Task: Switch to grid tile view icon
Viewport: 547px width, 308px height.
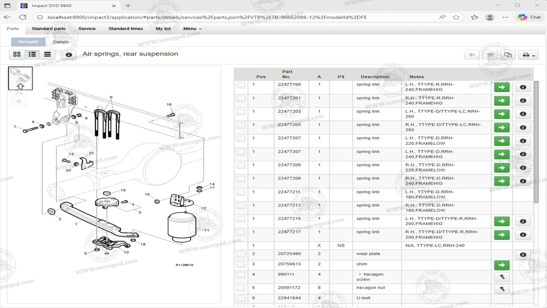Action: [x=17, y=55]
